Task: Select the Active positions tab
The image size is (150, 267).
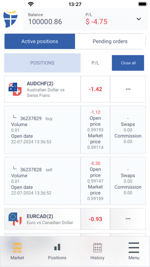Action: 39,41
